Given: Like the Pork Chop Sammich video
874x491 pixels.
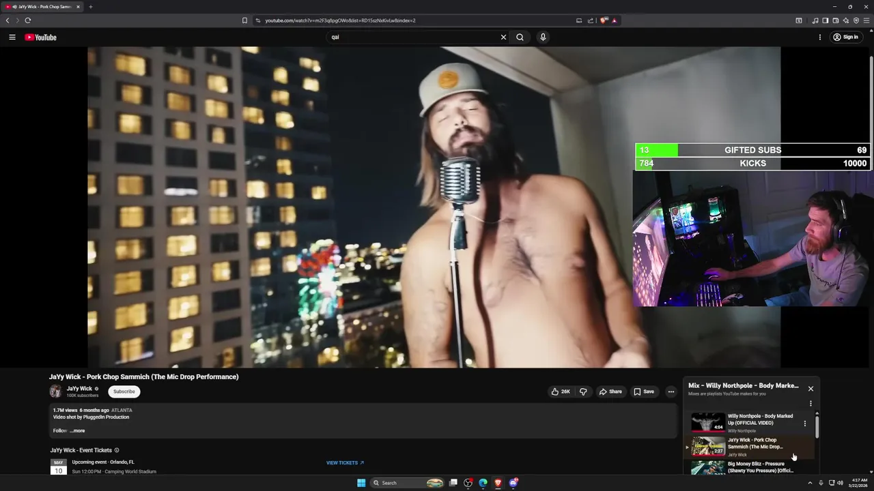Looking at the screenshot, I should click(x=561, y=391).
